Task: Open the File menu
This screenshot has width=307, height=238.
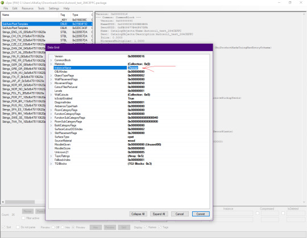Action: point(6,9)
